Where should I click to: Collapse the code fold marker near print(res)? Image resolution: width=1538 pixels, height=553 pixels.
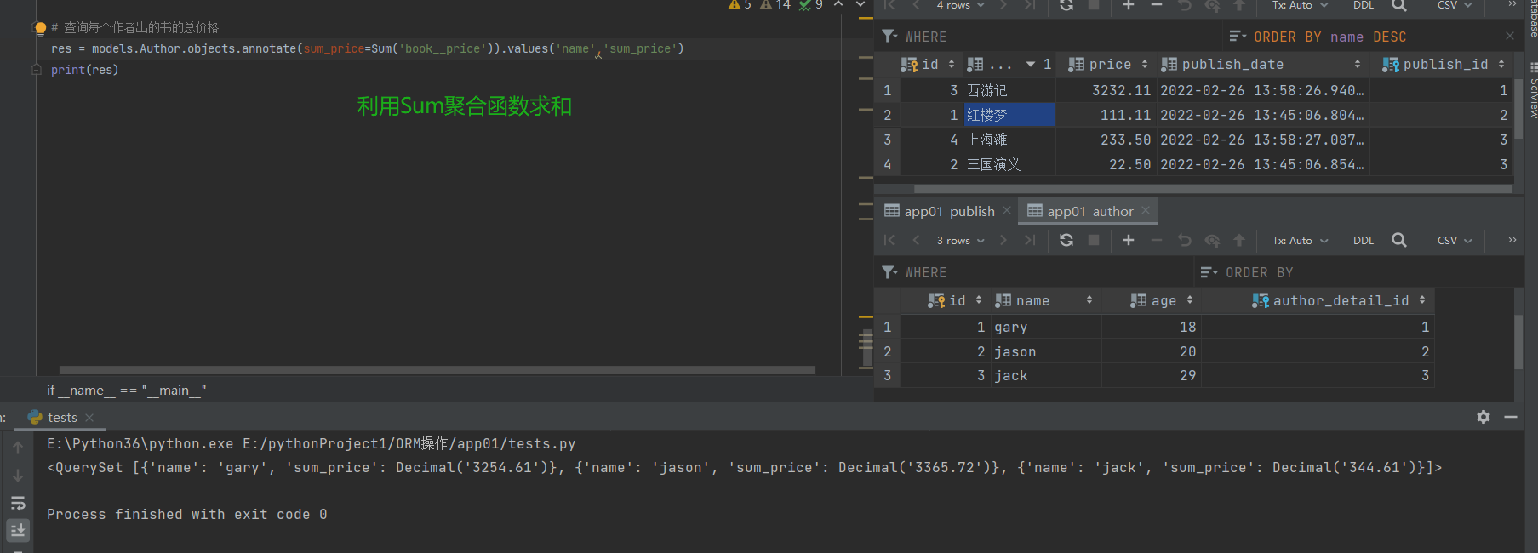coord(37,70)
